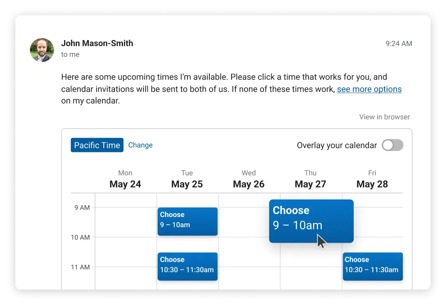Click the "to me" recipient text

[70, 55]
